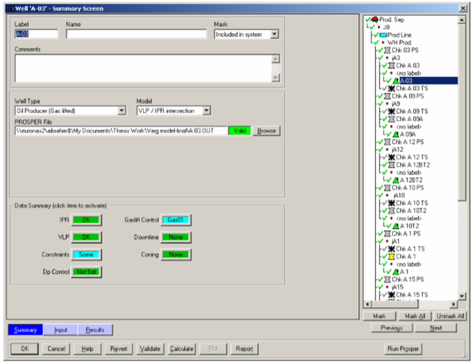Click the A 09A green well icon

coord(396,134)
